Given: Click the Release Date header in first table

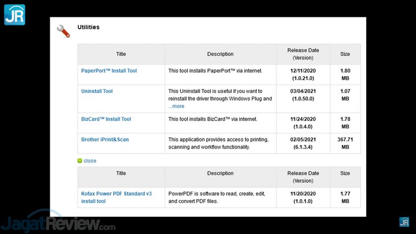Looking at the screenshot, I should pos(303,54).
